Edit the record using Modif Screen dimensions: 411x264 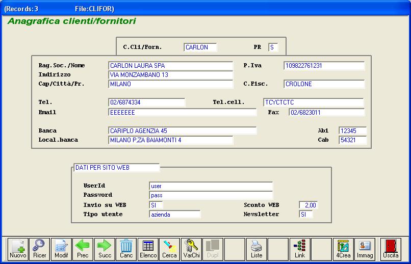(61, 249)
